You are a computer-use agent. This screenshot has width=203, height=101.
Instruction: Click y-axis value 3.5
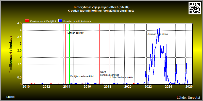coord(20,37)
